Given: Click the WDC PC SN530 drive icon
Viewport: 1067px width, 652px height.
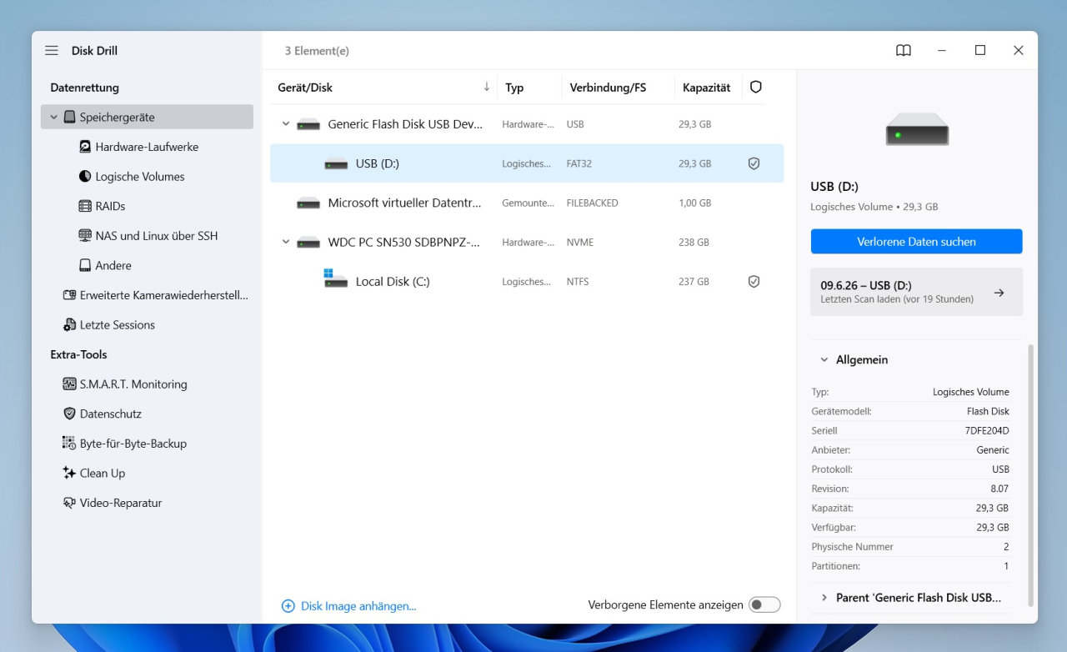Looking at the screenshot, I should click(308, 243).
